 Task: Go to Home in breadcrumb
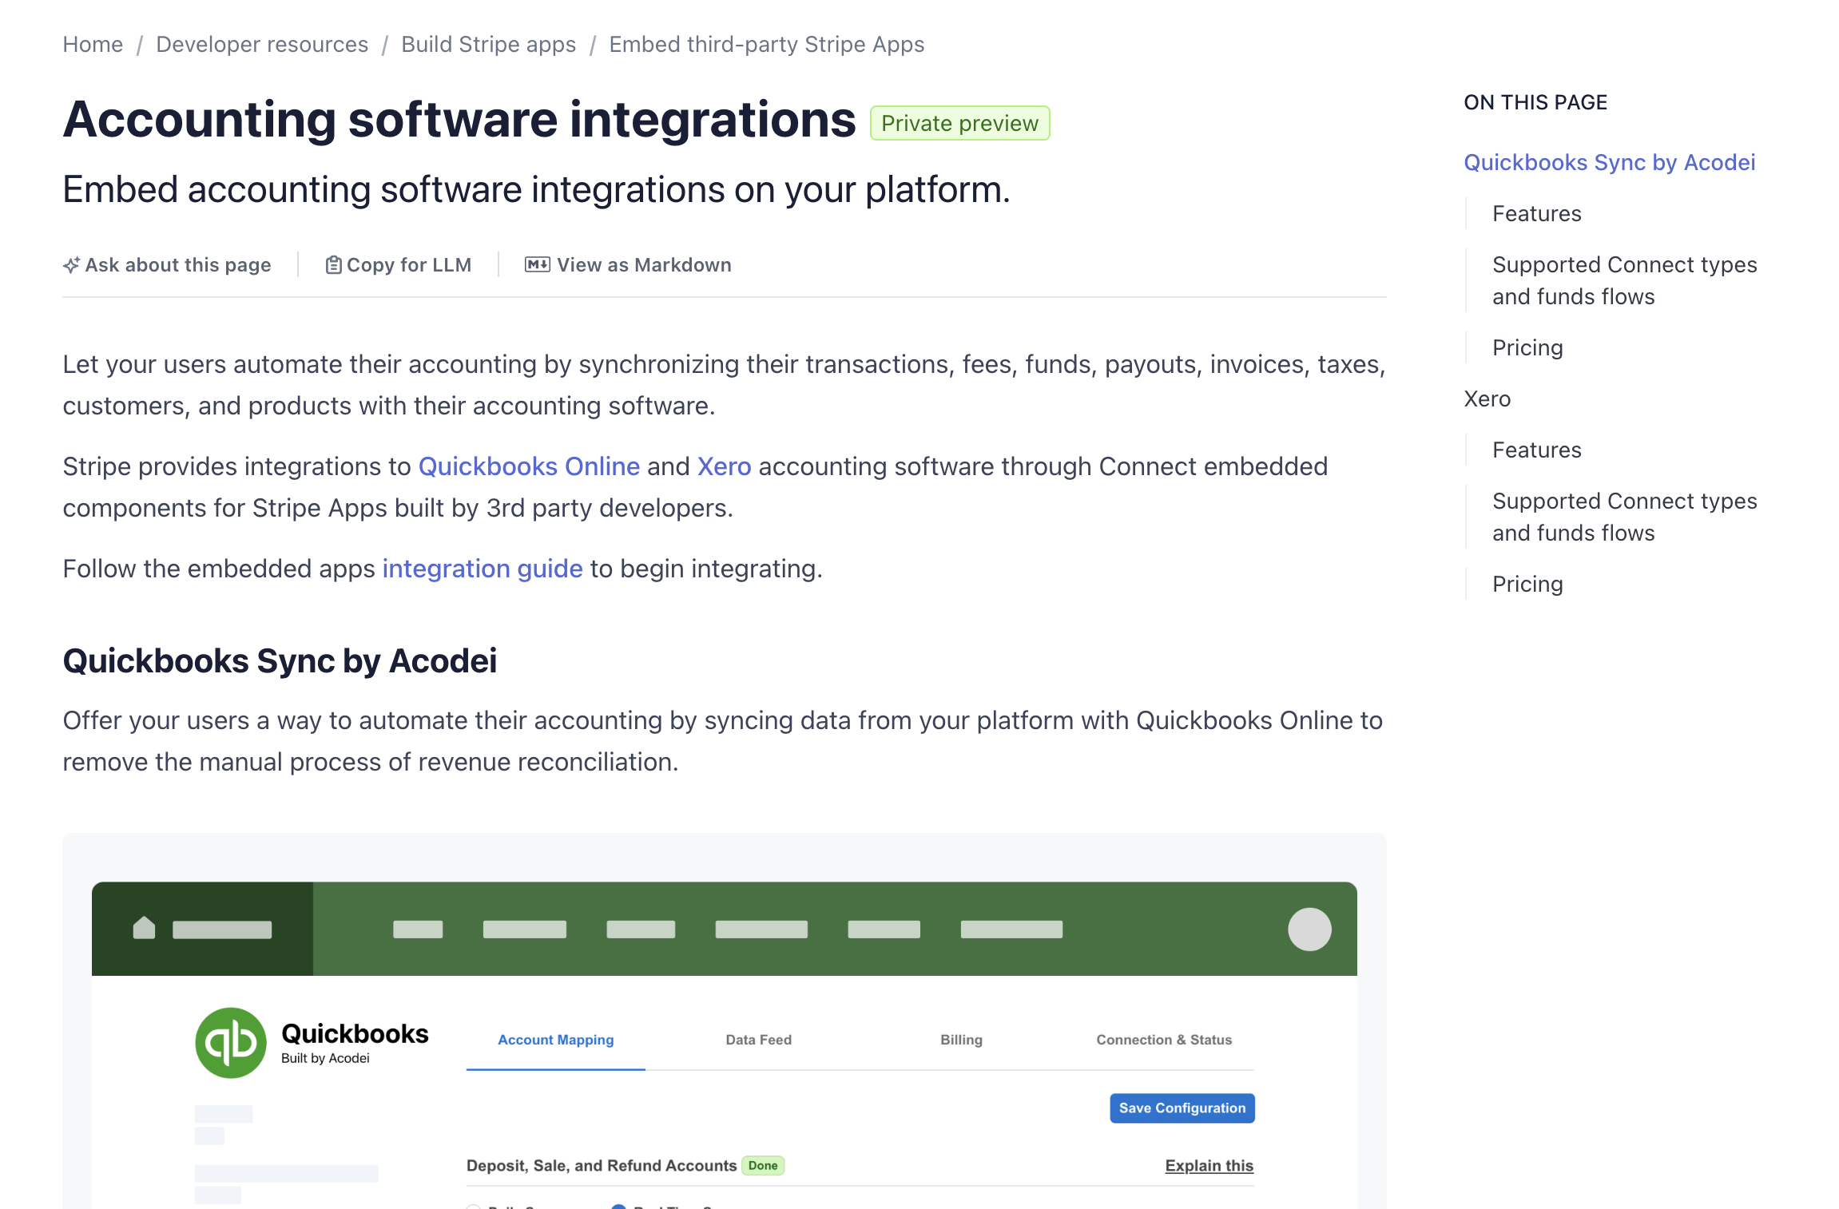coord(93,45)
